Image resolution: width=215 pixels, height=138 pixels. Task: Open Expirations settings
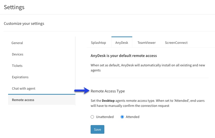pyautogui.click(x=20, y=77)
